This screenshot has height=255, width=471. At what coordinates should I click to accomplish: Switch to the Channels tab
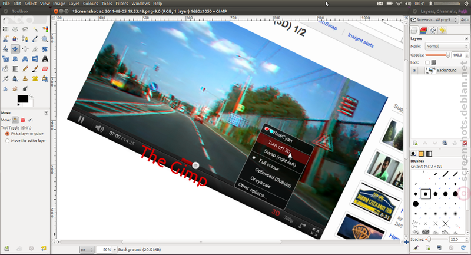pyautogui.click(x=423, y=30)
